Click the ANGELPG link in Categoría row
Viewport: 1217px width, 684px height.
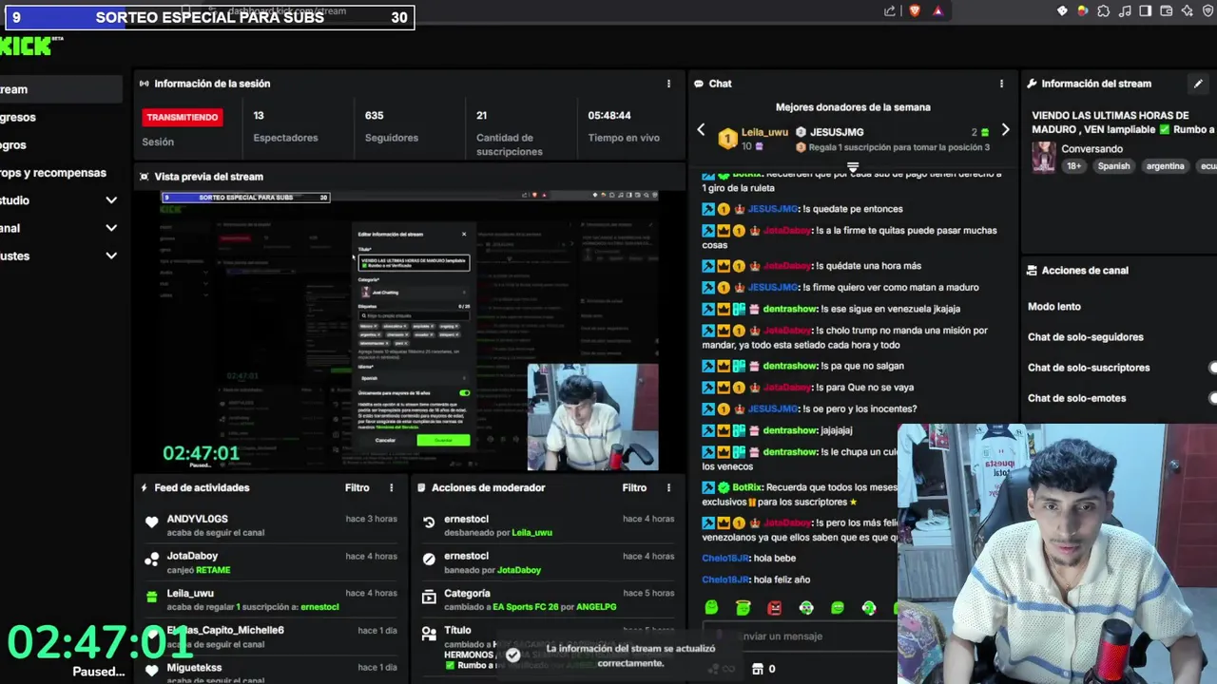point(596,607)
